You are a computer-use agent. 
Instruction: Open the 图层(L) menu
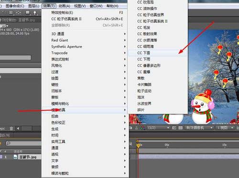pyautogui.click(x=34, y=6)
